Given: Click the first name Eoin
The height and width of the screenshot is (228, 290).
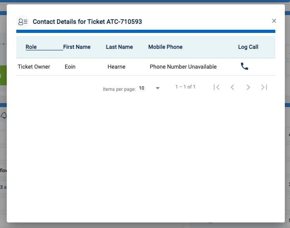Looking at the screenshot, I should coord(70,67).
